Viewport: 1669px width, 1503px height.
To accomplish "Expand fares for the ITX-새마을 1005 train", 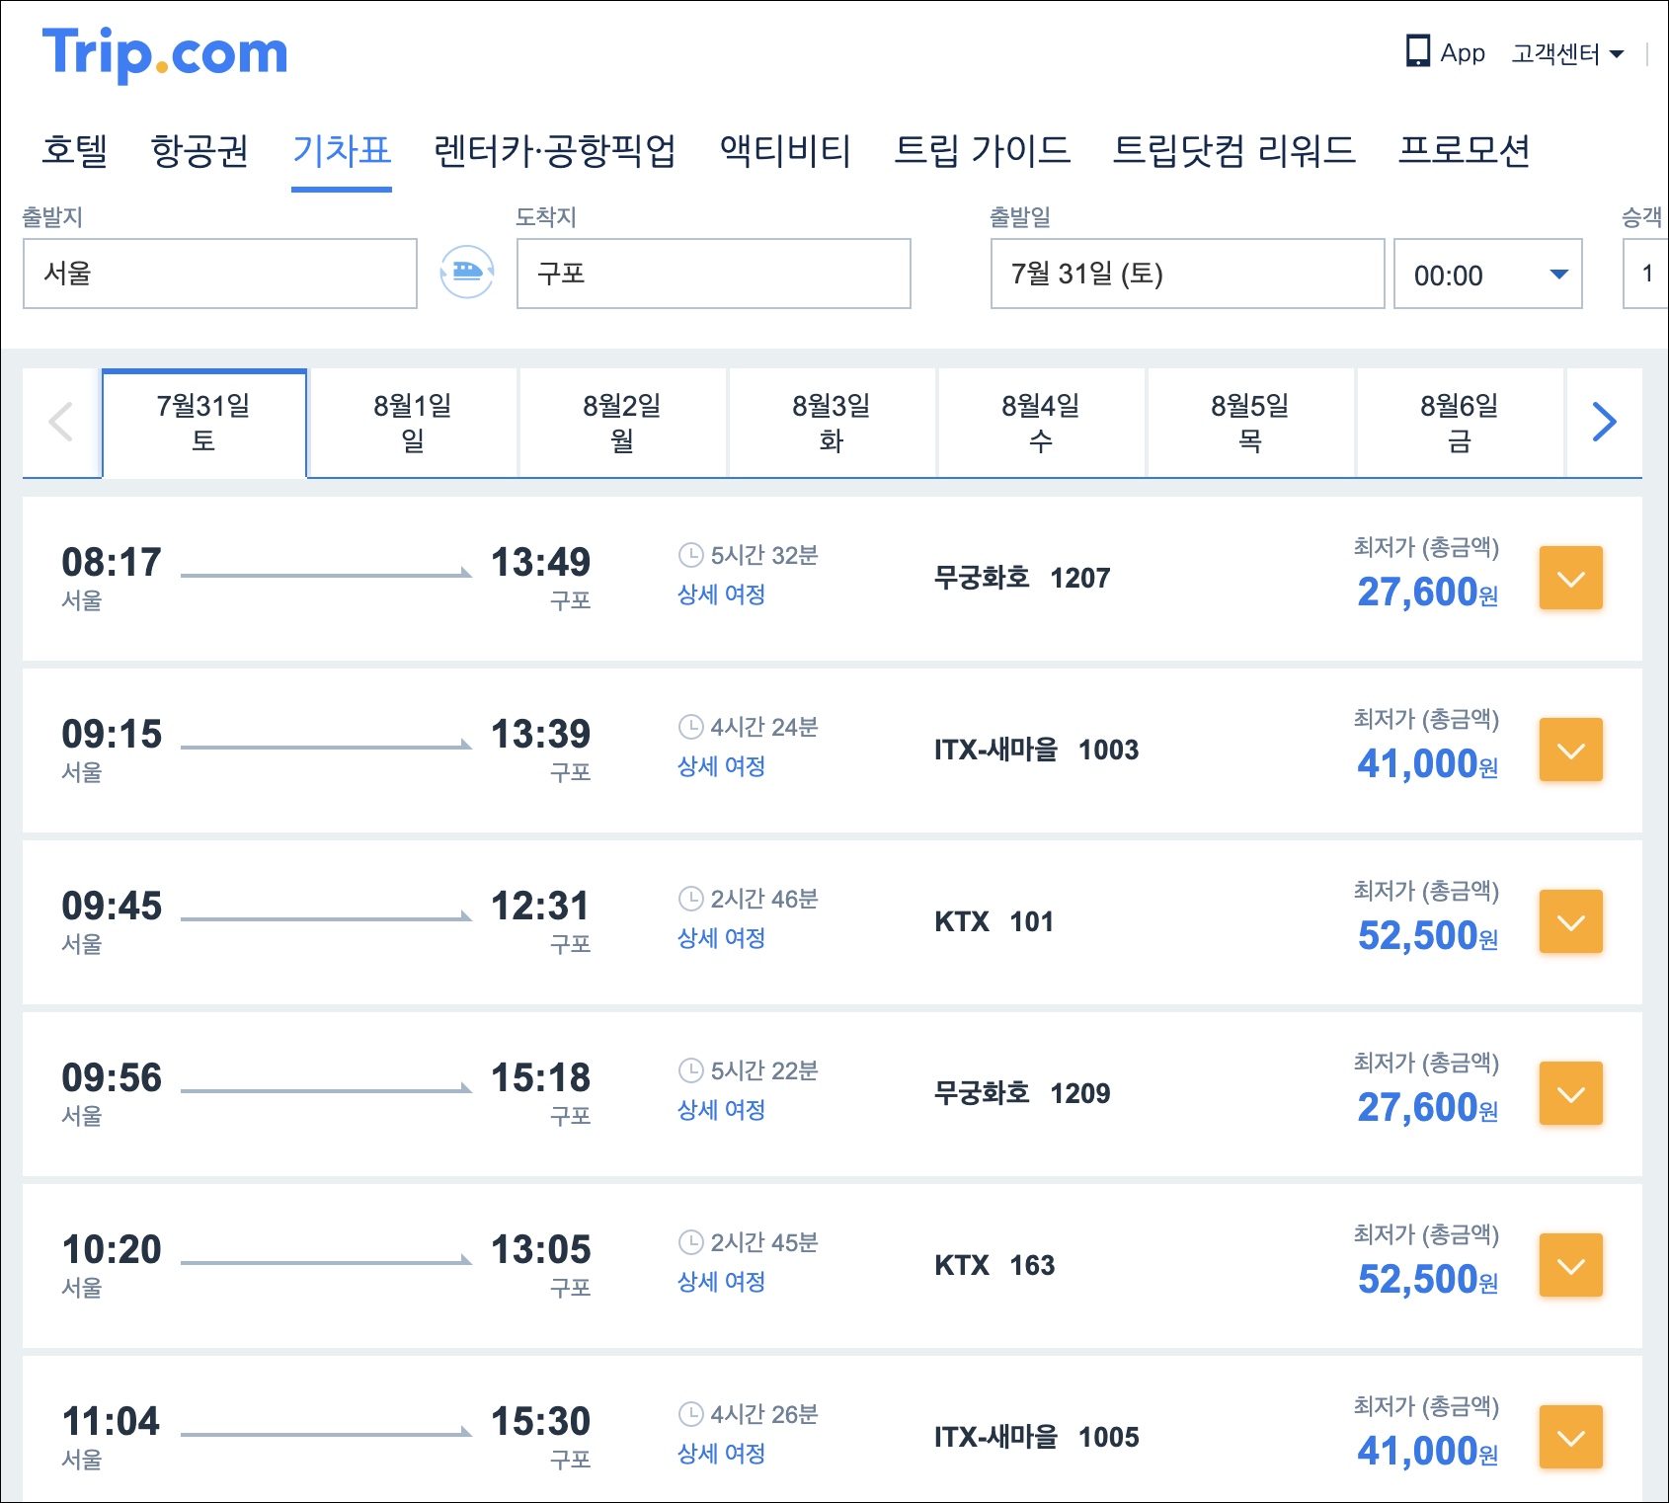I will pos(1570,1437).
